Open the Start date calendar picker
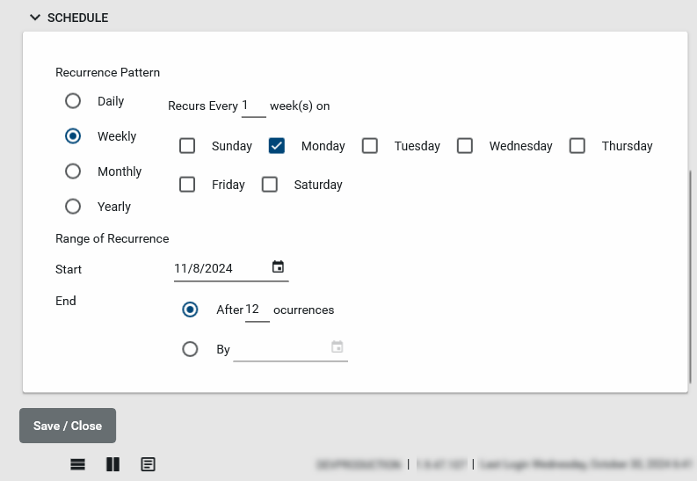697x481 pixels. (278, 267)
